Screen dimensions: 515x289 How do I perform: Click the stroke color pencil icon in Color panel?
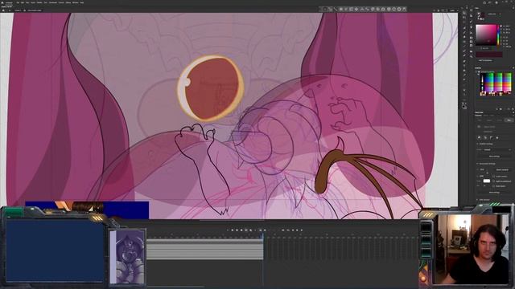point(479,13)
